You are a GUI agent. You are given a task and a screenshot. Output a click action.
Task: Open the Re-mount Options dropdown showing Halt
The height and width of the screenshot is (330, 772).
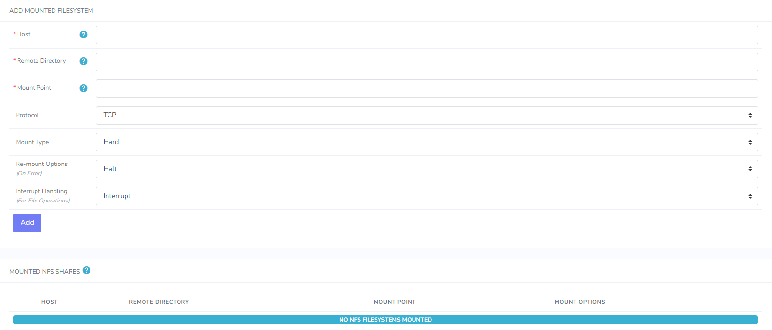click(427, 169)
